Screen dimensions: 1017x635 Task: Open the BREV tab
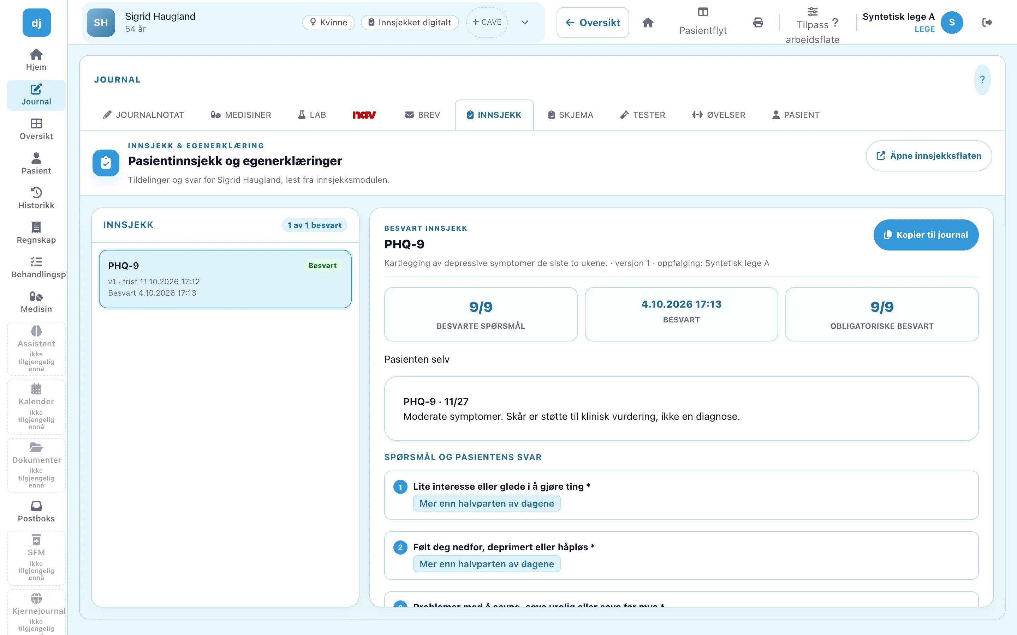tap(422, 115)
